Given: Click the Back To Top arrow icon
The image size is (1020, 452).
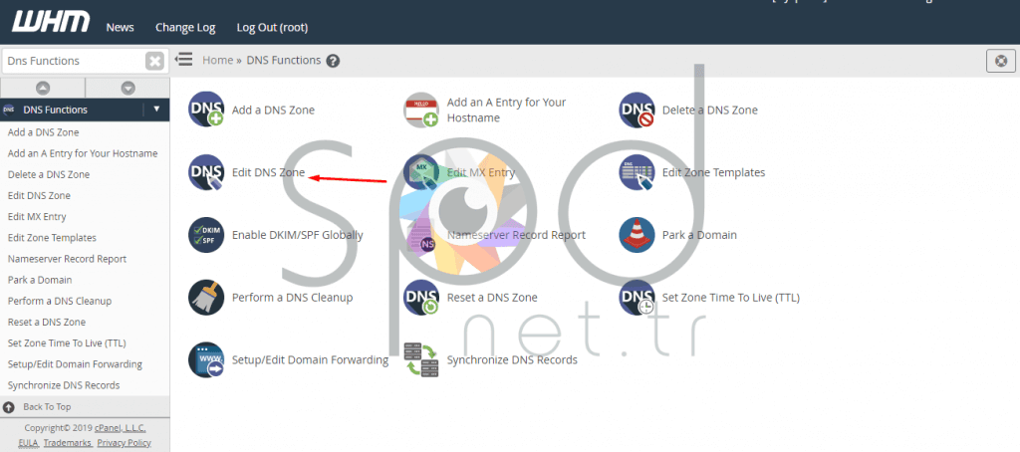Looking at the screenshot, I should (8, 407).
